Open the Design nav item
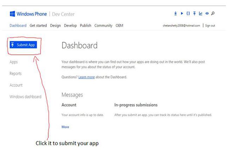 [55, 25]
